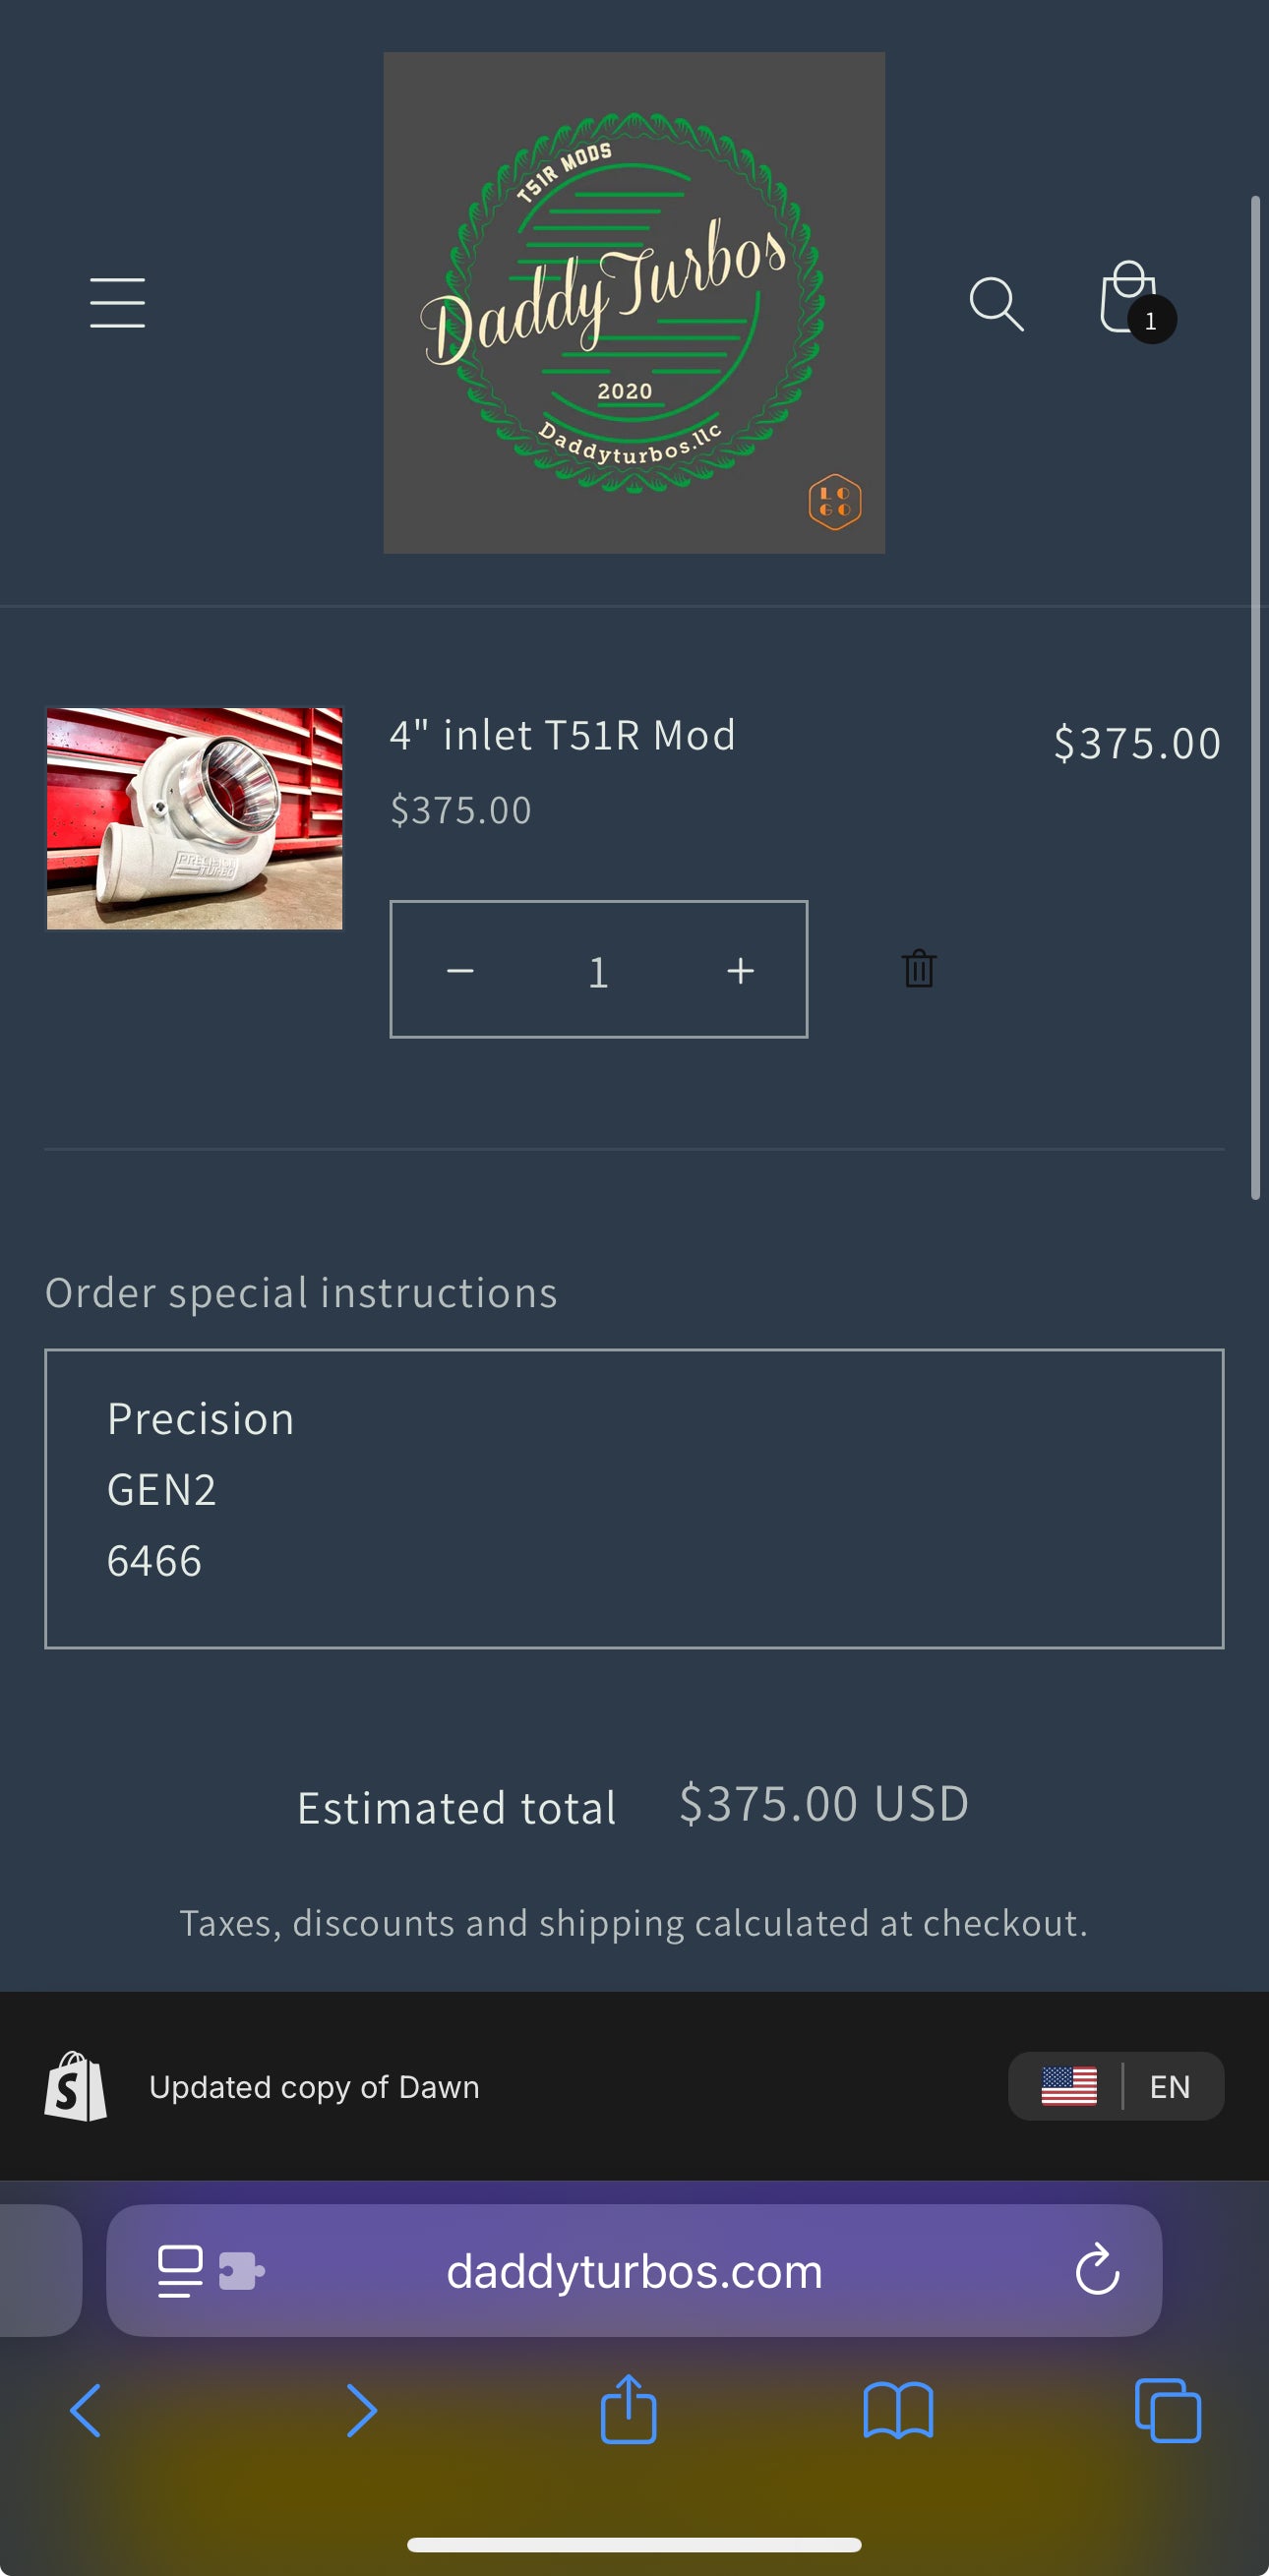
Task: Remove item with the trash icon
Action: click(x=919, y=969)
